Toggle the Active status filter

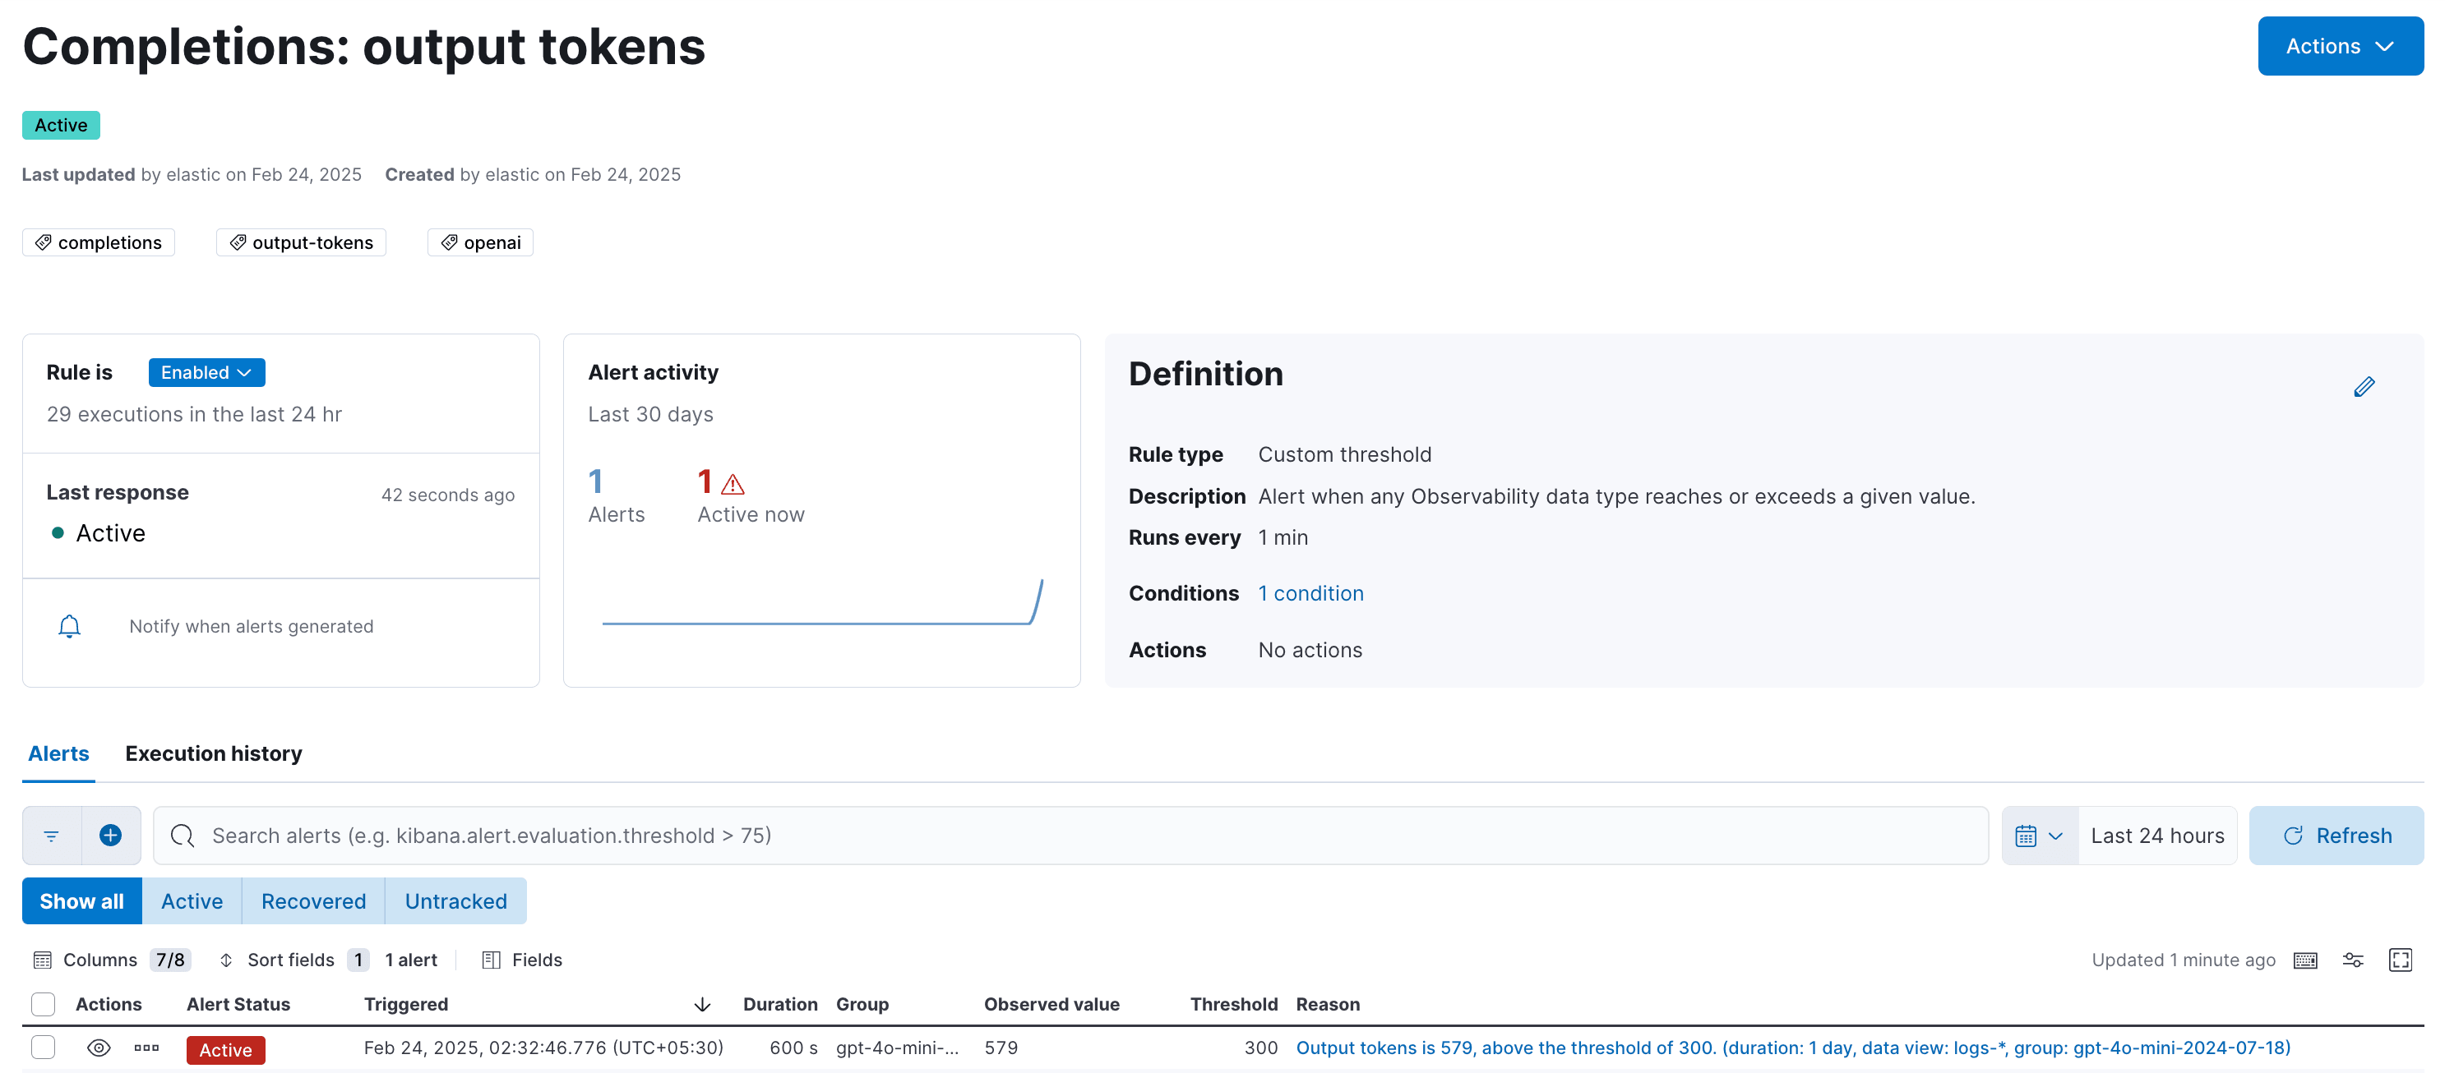pyautogui.click(x=192, y=900)
